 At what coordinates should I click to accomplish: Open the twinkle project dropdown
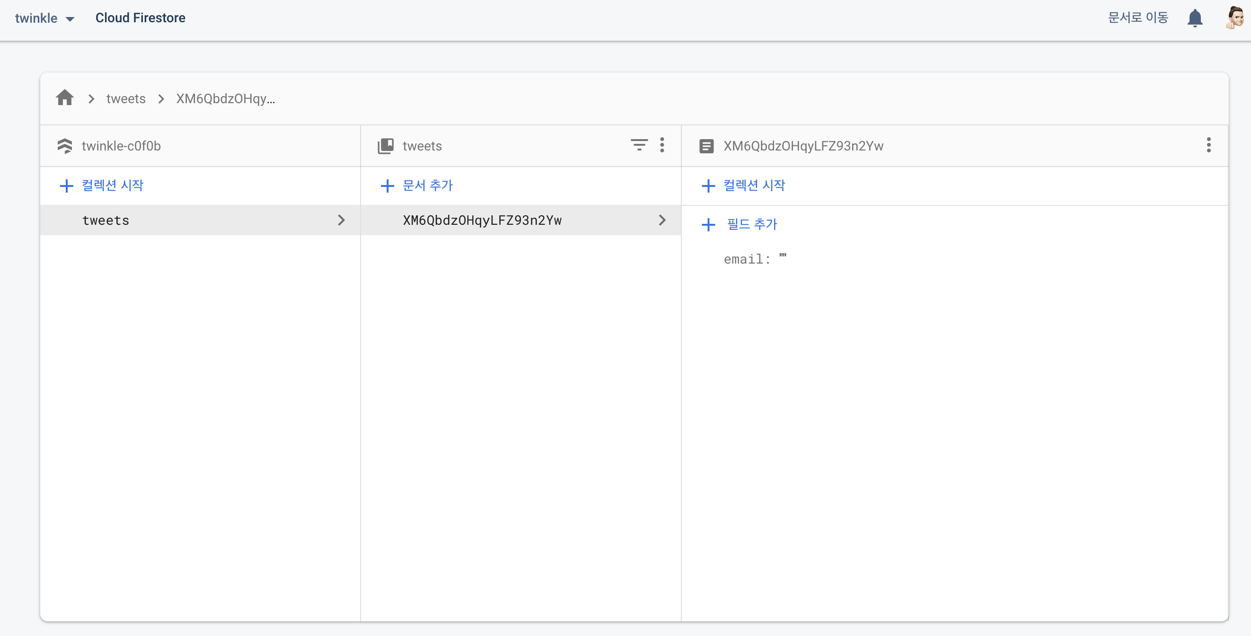click(x=44, y=18)
